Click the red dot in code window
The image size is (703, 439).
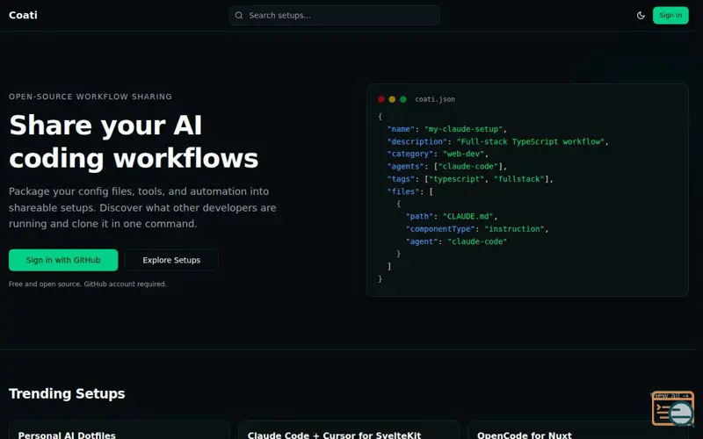(x=381, y=99)
